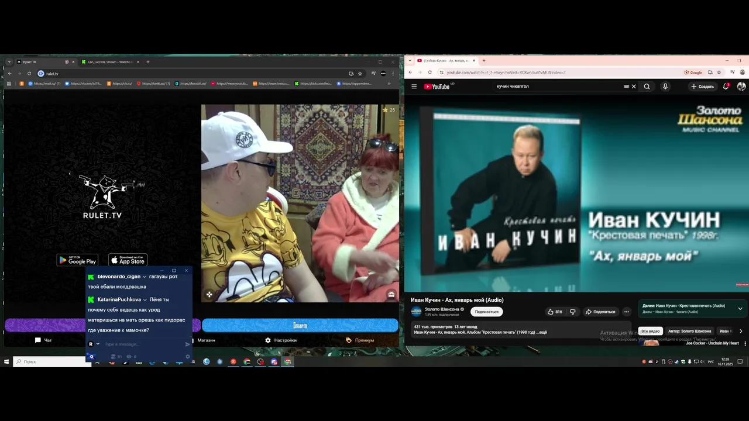Open the Google Play download badge
The image size is (749, 421).
[77, 260]
